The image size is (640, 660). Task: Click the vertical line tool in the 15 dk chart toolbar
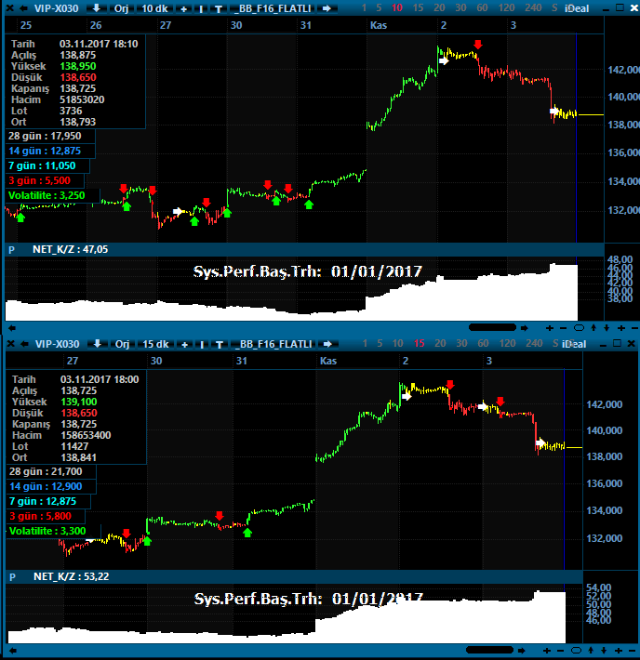pos(202,344)
